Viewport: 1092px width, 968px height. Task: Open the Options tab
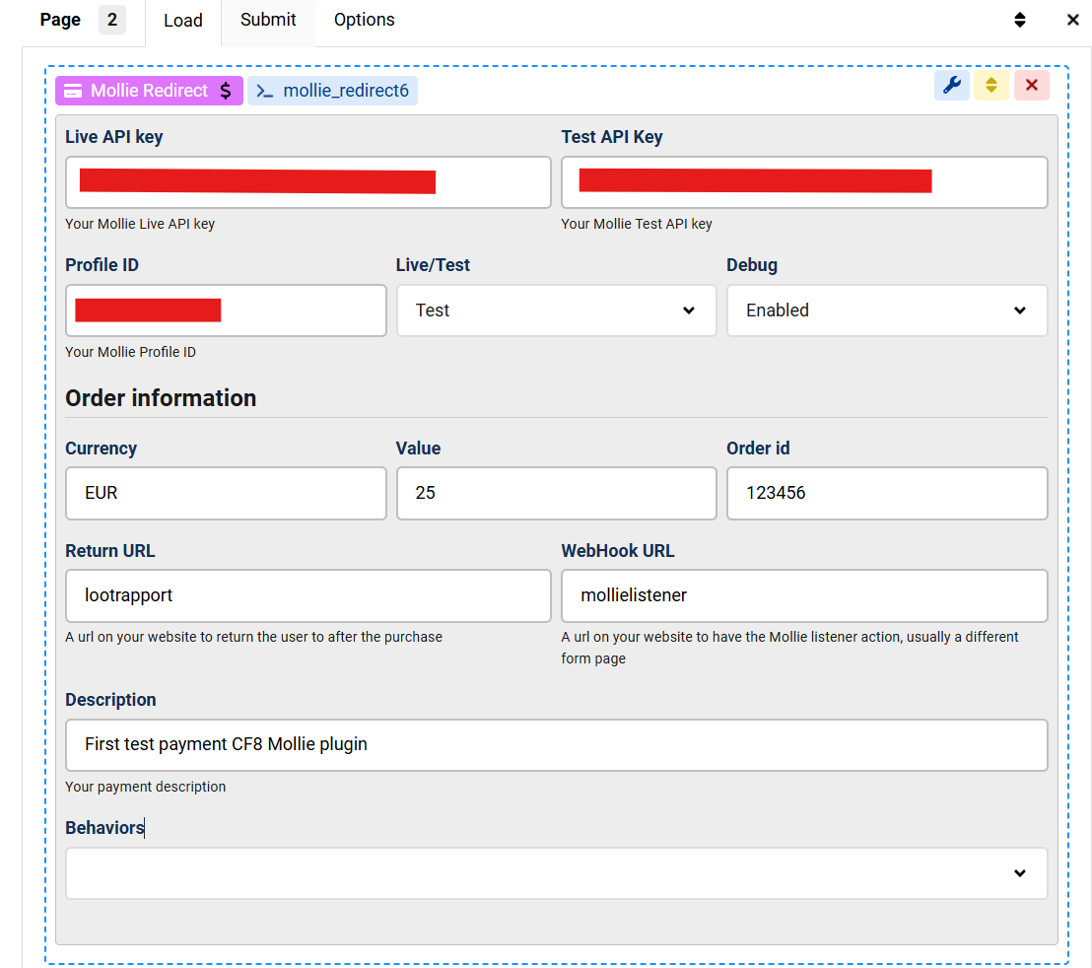[364, 20]
